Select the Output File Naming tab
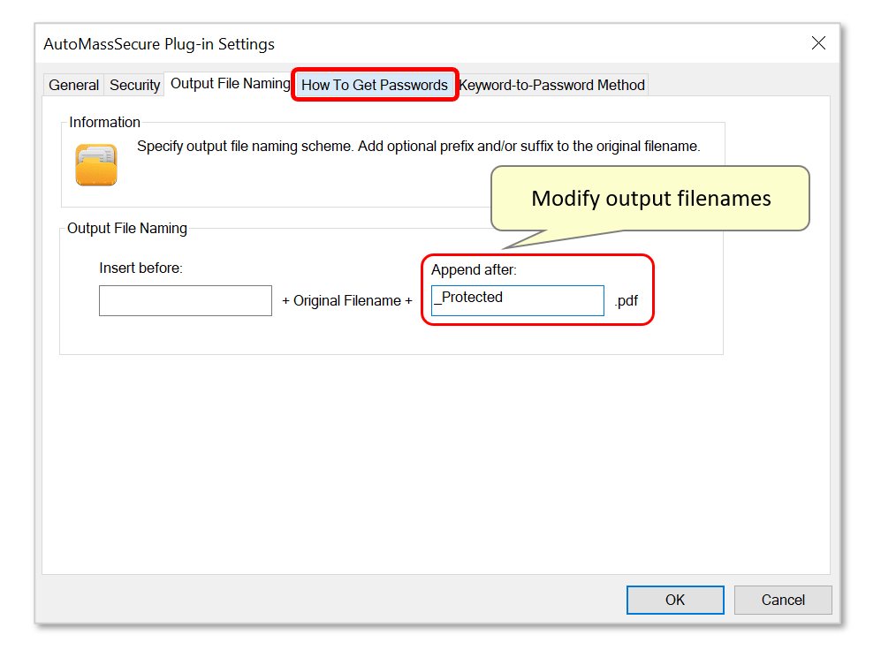This screenshot has width=881, height=650. point(230,84)
